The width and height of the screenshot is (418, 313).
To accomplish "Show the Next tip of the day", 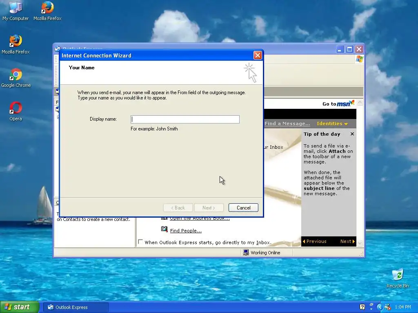I will [x=347, y=241].
